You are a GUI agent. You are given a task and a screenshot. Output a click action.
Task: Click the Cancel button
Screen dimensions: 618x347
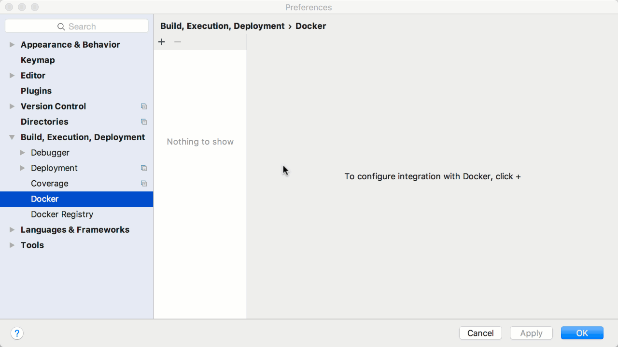(480, 333)
